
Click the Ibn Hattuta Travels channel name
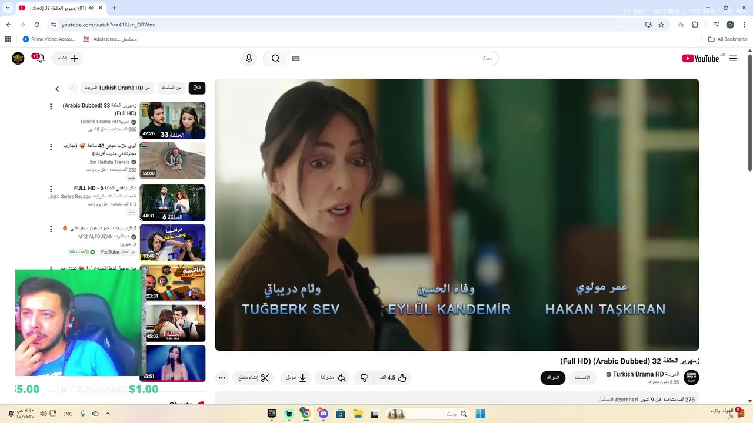[x=109, y=162]
